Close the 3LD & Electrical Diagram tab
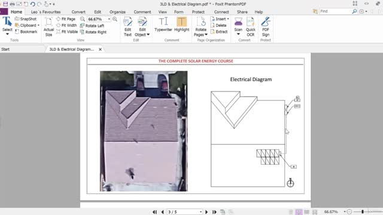 tap(100, 49)
